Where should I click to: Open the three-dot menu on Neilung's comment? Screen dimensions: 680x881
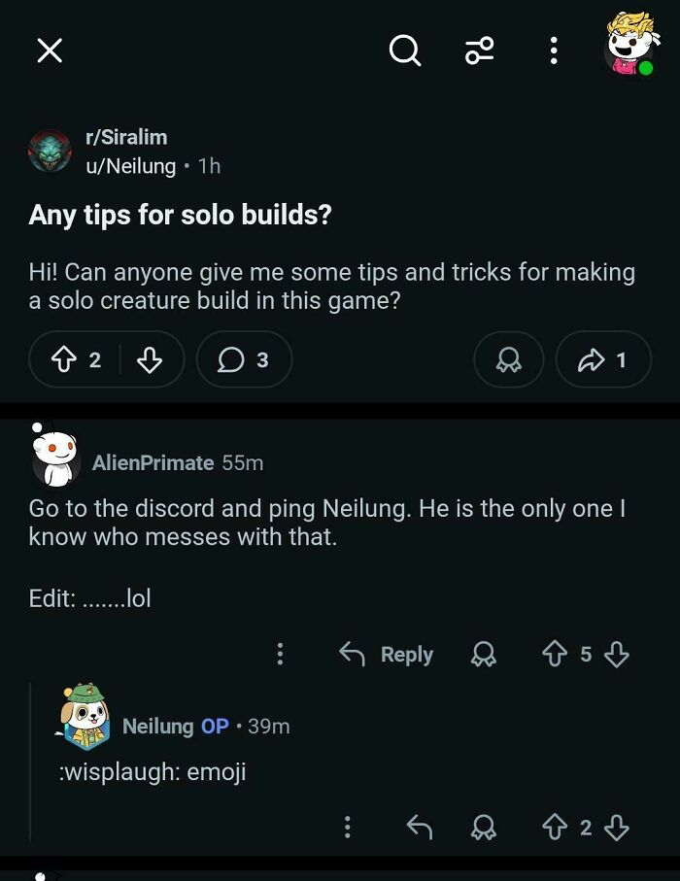click(x=348, y=827)
